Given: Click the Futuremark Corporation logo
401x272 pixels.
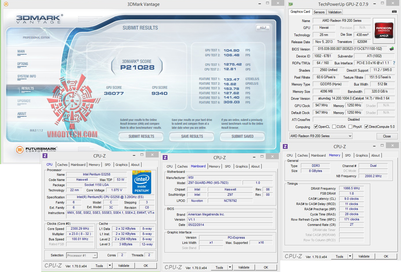Looking at the screenshot, I should pyautogui.click(x=37, y=150).
